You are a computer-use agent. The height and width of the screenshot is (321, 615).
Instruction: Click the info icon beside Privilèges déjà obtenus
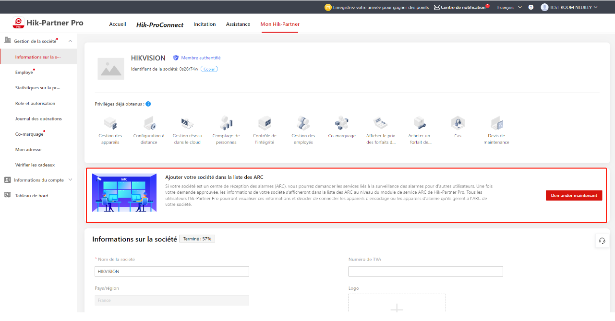pos(148,104)
